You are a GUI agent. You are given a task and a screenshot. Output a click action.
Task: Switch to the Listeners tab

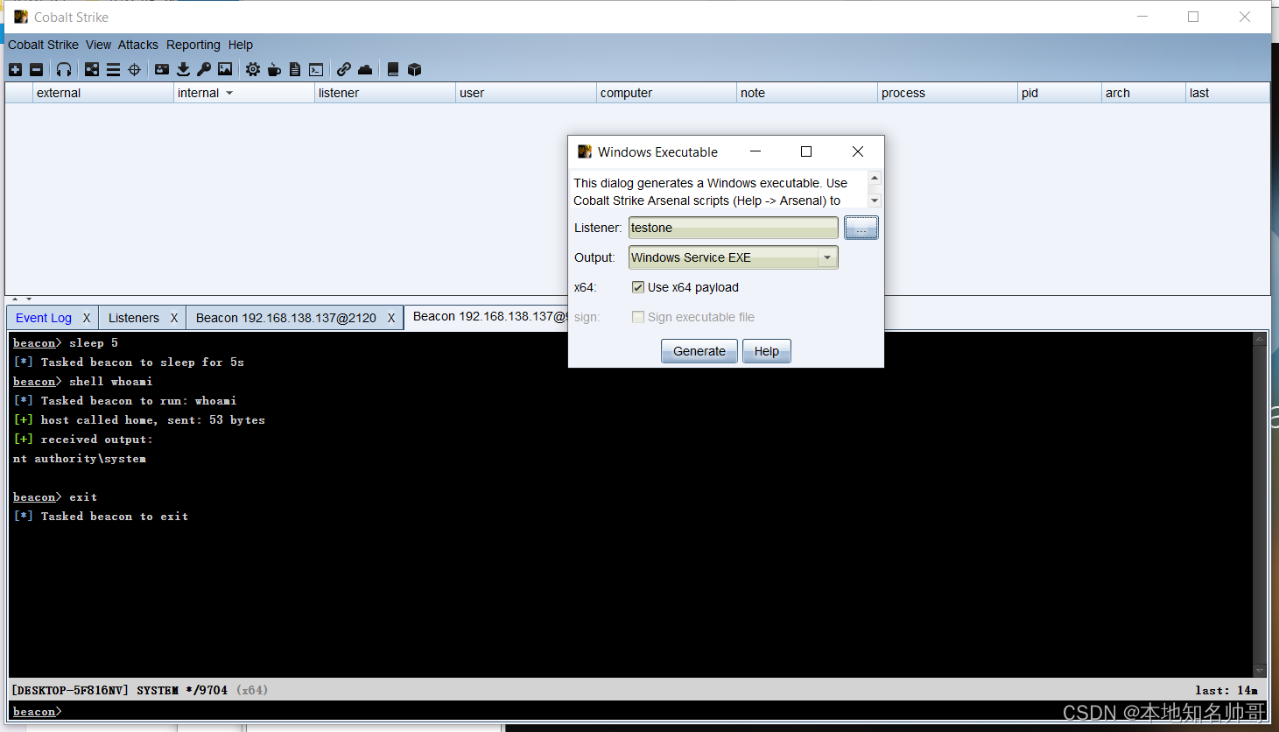pos(134,318)
